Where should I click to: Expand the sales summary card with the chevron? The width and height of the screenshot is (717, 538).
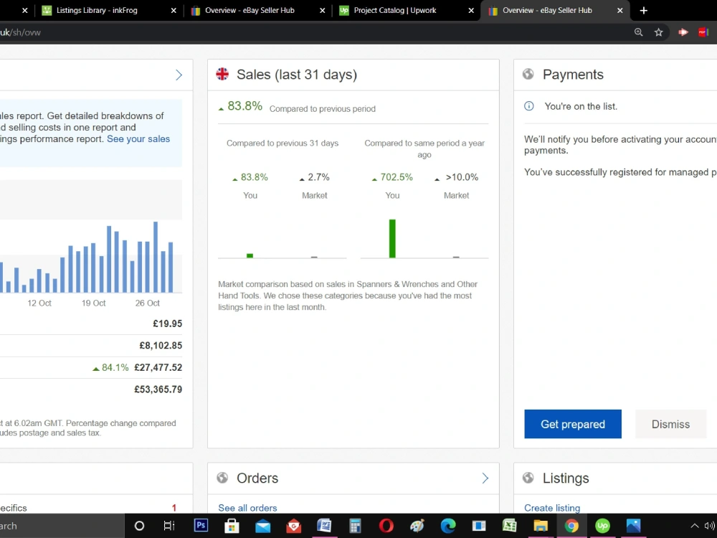tap(179, 75)
